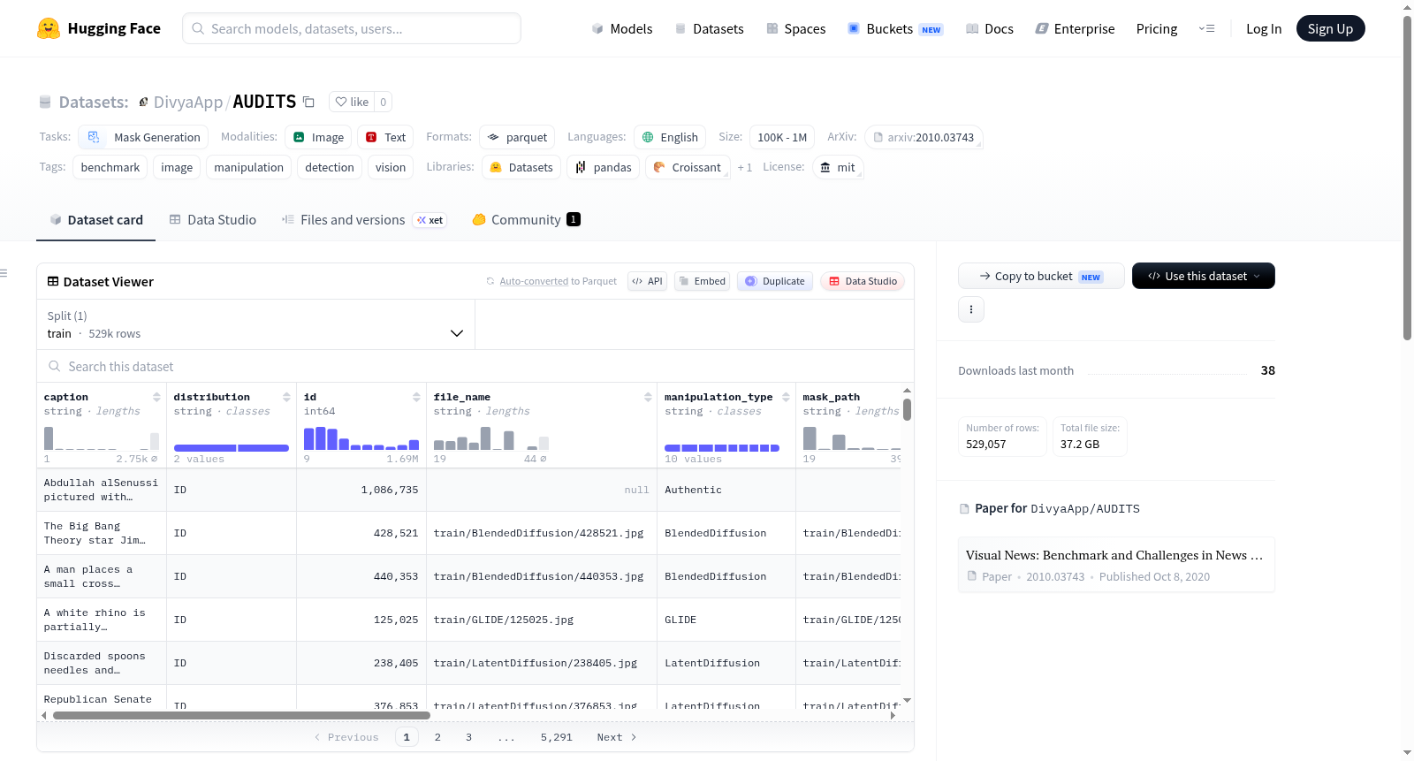This screenshot has height=761, width=1414.
Task: Open the Visual News paper link
Action: (1116, 564)
